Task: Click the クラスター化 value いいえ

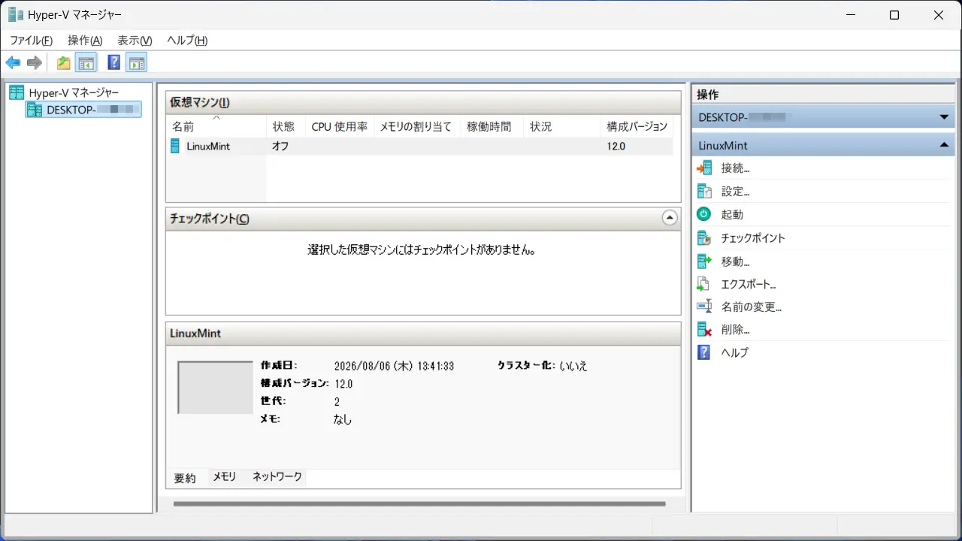Action: coord(573,366)
